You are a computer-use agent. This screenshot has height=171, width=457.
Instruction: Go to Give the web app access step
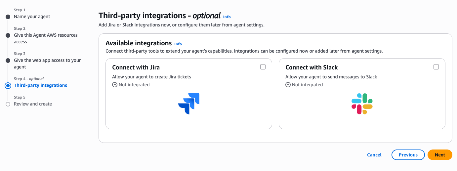47,64
